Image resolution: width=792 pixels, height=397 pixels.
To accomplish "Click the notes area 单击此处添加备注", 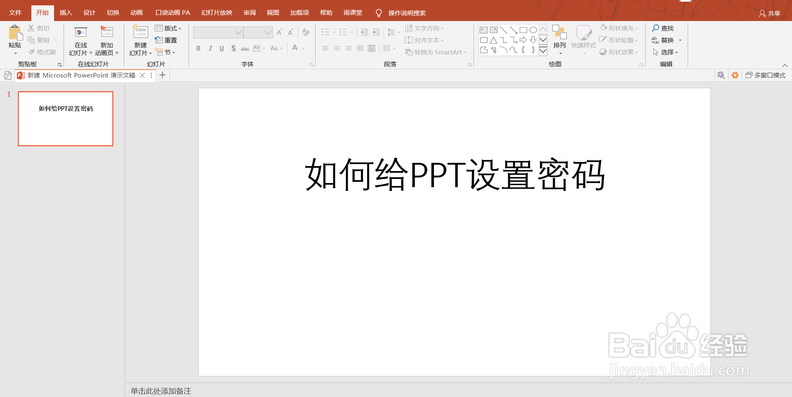I will pos(160,391).
